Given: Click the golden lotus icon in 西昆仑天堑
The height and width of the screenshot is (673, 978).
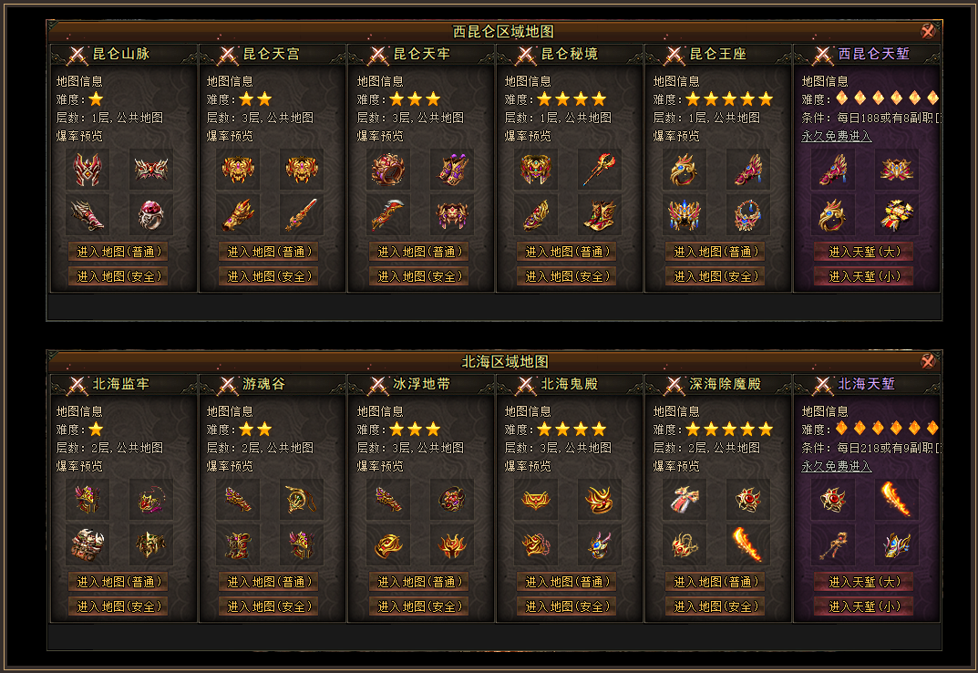Looking at the screenshot, I should click(x=896, y=170).
